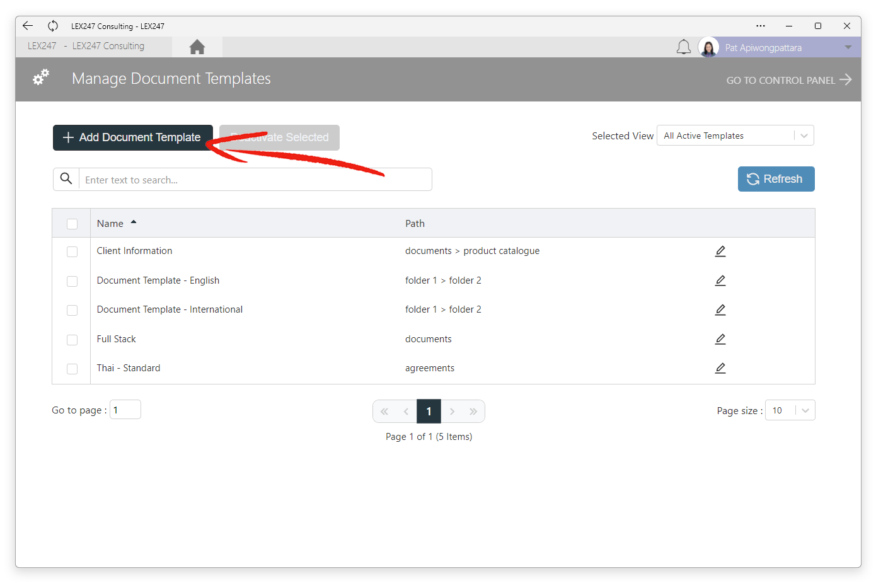Click Document Template - International name
This screenshot has height=583, width=876.
pos(170,309)
